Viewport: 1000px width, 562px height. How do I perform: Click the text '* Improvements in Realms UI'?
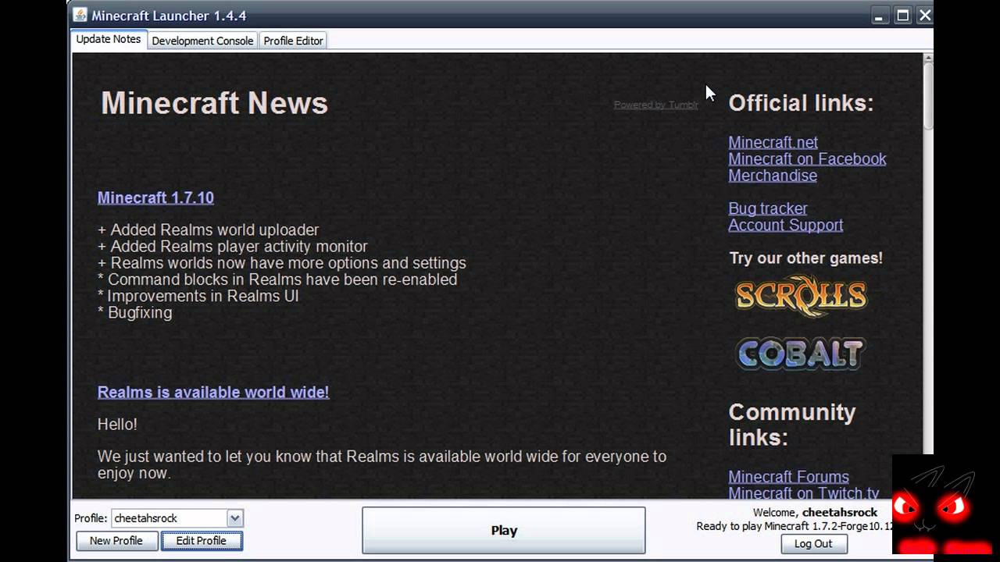tap(198, 296)
